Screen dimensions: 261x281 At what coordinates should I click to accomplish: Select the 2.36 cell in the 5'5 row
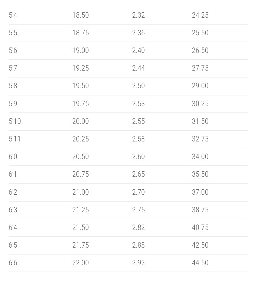pyautogui.click(x=138, y=33)
